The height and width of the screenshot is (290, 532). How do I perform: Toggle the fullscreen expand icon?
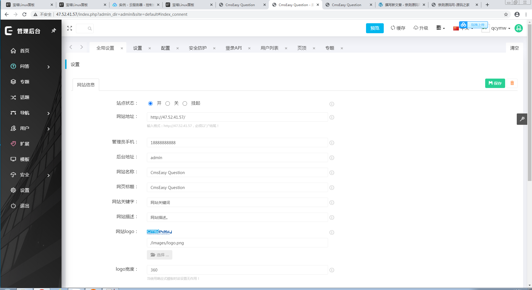[x=70, y=28]
